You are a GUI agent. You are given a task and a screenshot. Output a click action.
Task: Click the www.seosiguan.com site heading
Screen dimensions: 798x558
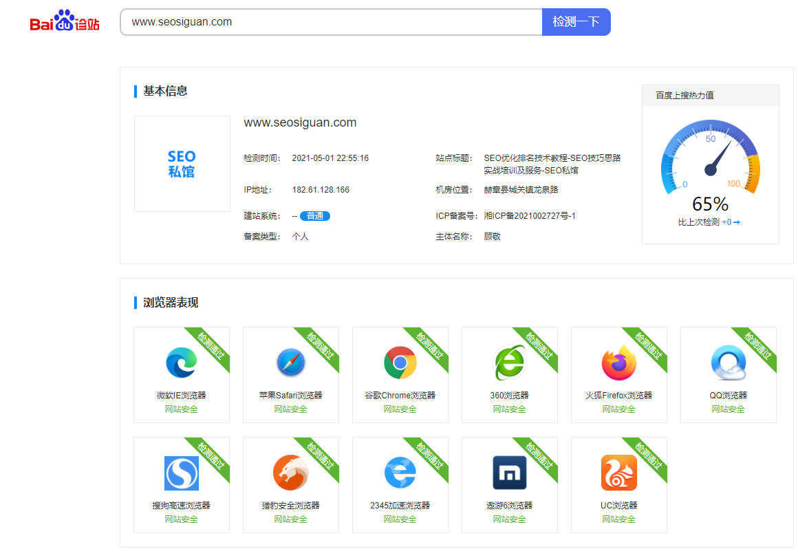(300, 122)
